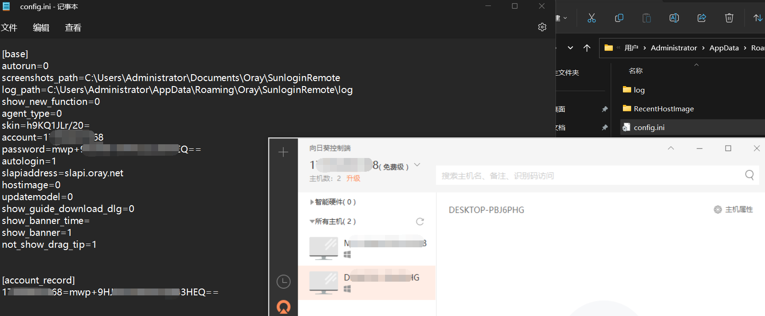Expand the 智能硬件(0) group
The width and height of the screenshot is (765, 316).
[x=333, y=202]
